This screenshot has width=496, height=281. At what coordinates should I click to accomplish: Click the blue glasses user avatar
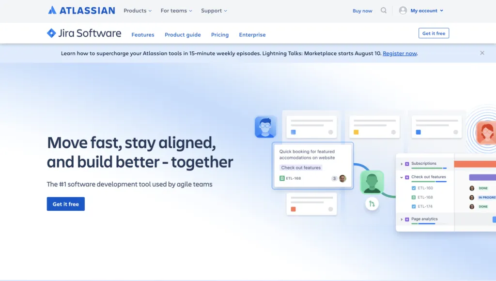265,127
